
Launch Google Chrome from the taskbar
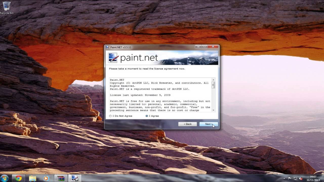(x=18, y=178)
